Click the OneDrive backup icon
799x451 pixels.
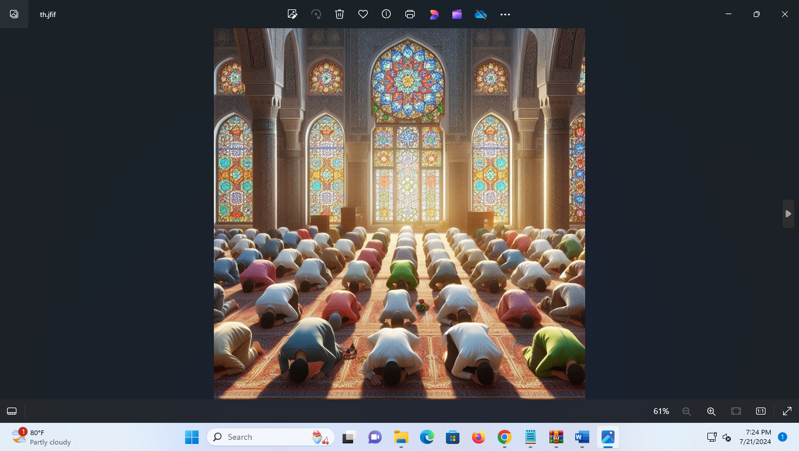[481, 14]
